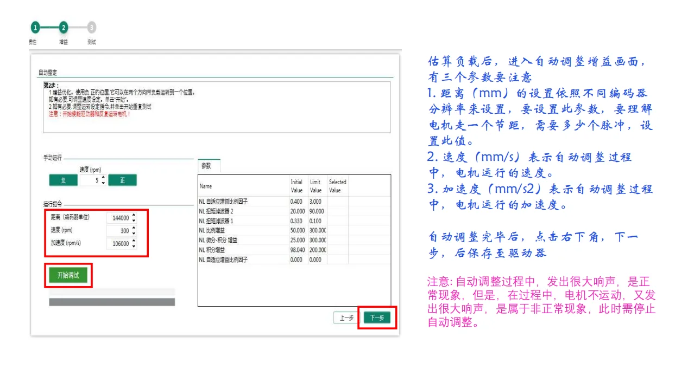This screenshot has width=694, height=376.
Task: Click the highlighted 下一步 button
Action: tap(377, 319)
